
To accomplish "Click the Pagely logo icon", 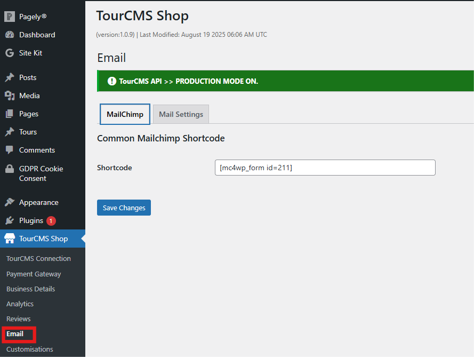I will (10, 17).
